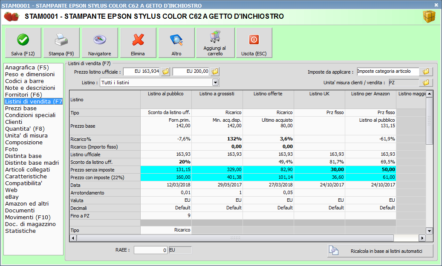Click the 29/05/2017 date cell
The height and width of the screenshot is (266, 442).
click(217, 185)
